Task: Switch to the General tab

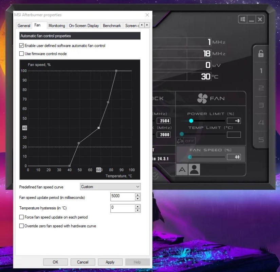Action: point(24,26)
